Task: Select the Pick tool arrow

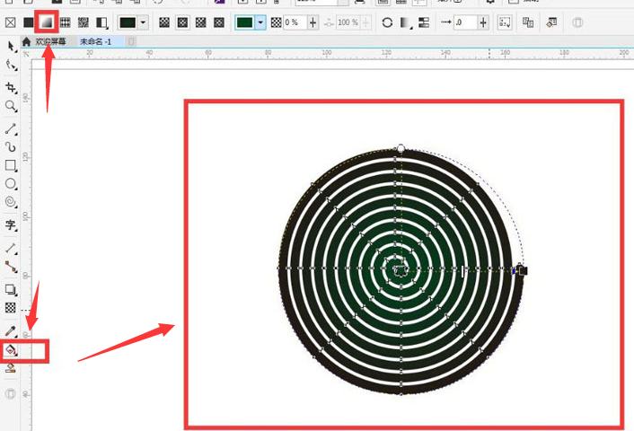Action: click(x=11, y=46)
